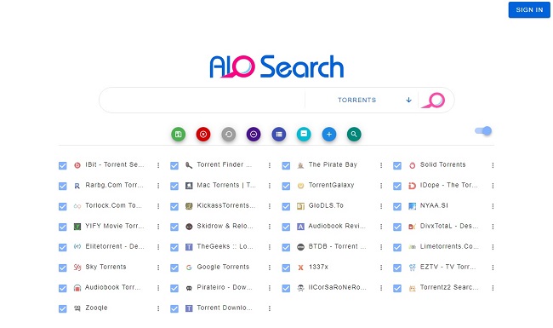
Task: Click the teal magnifier search icon
Action: (x=354, y=134)
